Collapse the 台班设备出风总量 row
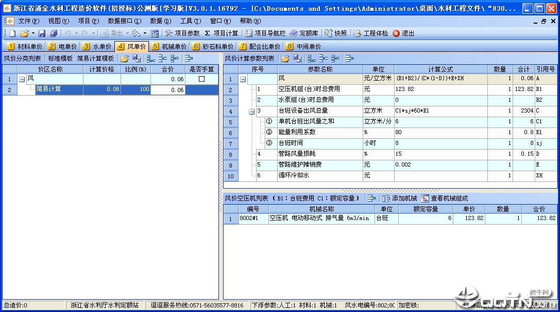This screenshot has width=560, height=312. click(x=251, y=112)
